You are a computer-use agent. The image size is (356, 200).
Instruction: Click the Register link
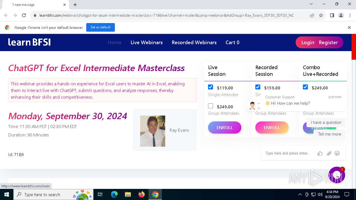pos(328,42)
